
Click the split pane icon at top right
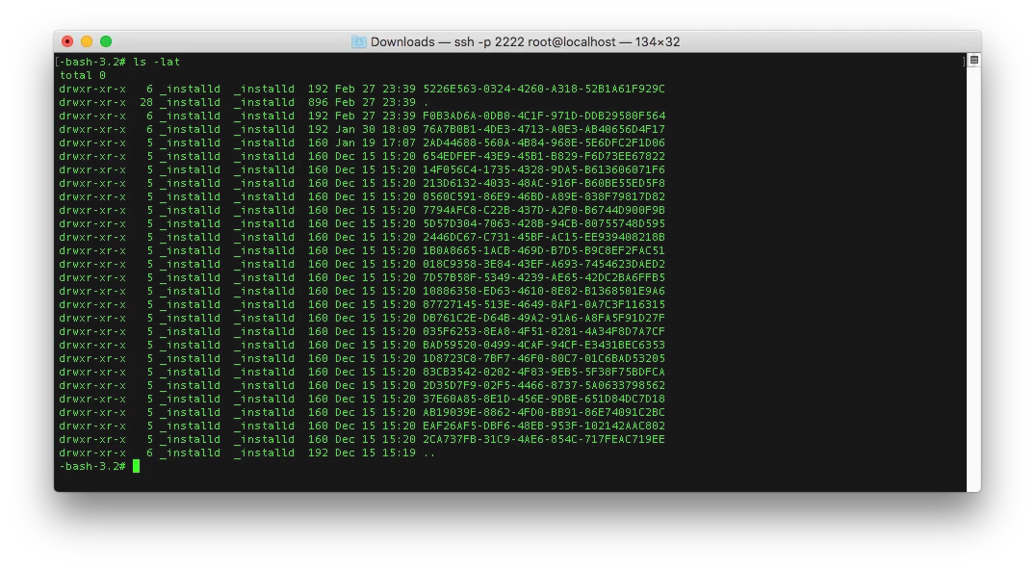coord(974,60)
